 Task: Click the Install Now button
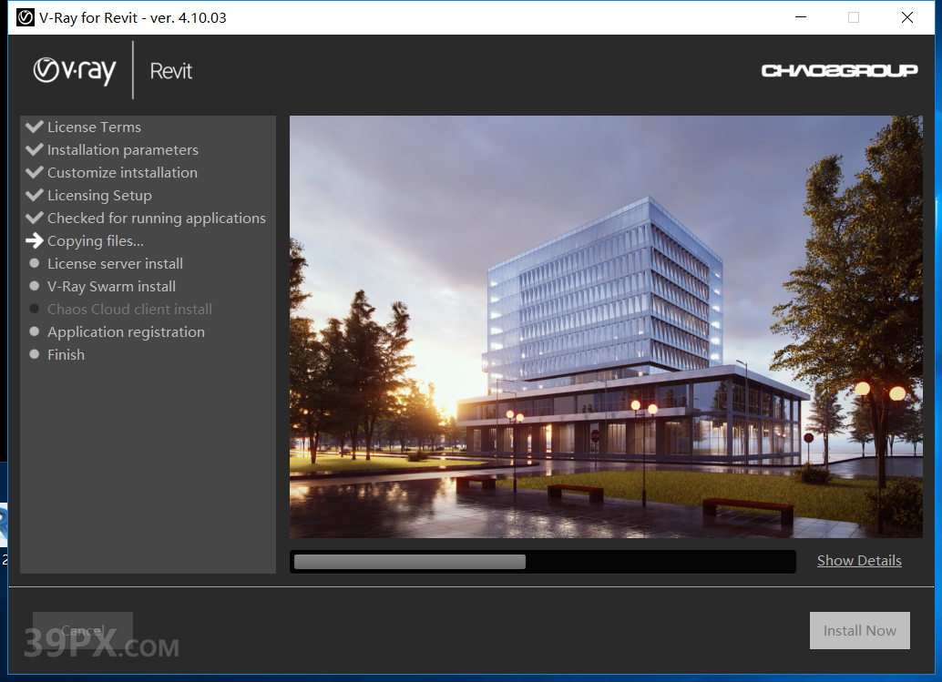coord(860,630)
